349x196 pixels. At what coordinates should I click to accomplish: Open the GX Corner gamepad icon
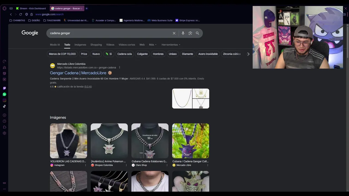[11, 8]
